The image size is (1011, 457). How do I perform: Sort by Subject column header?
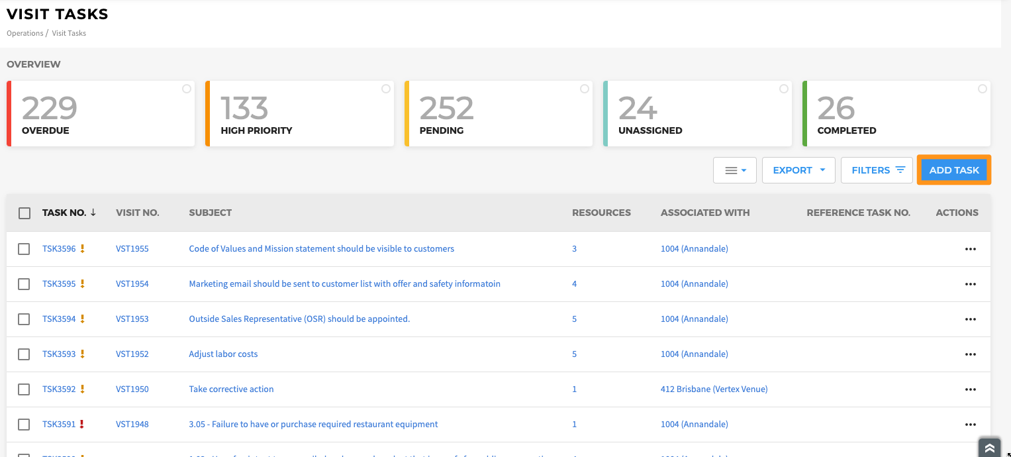(x=211, y=213)
